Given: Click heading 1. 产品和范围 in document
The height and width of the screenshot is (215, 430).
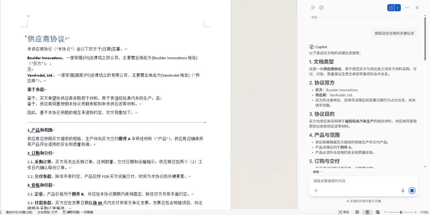Looking at the screenshot, I should (40, 130).
